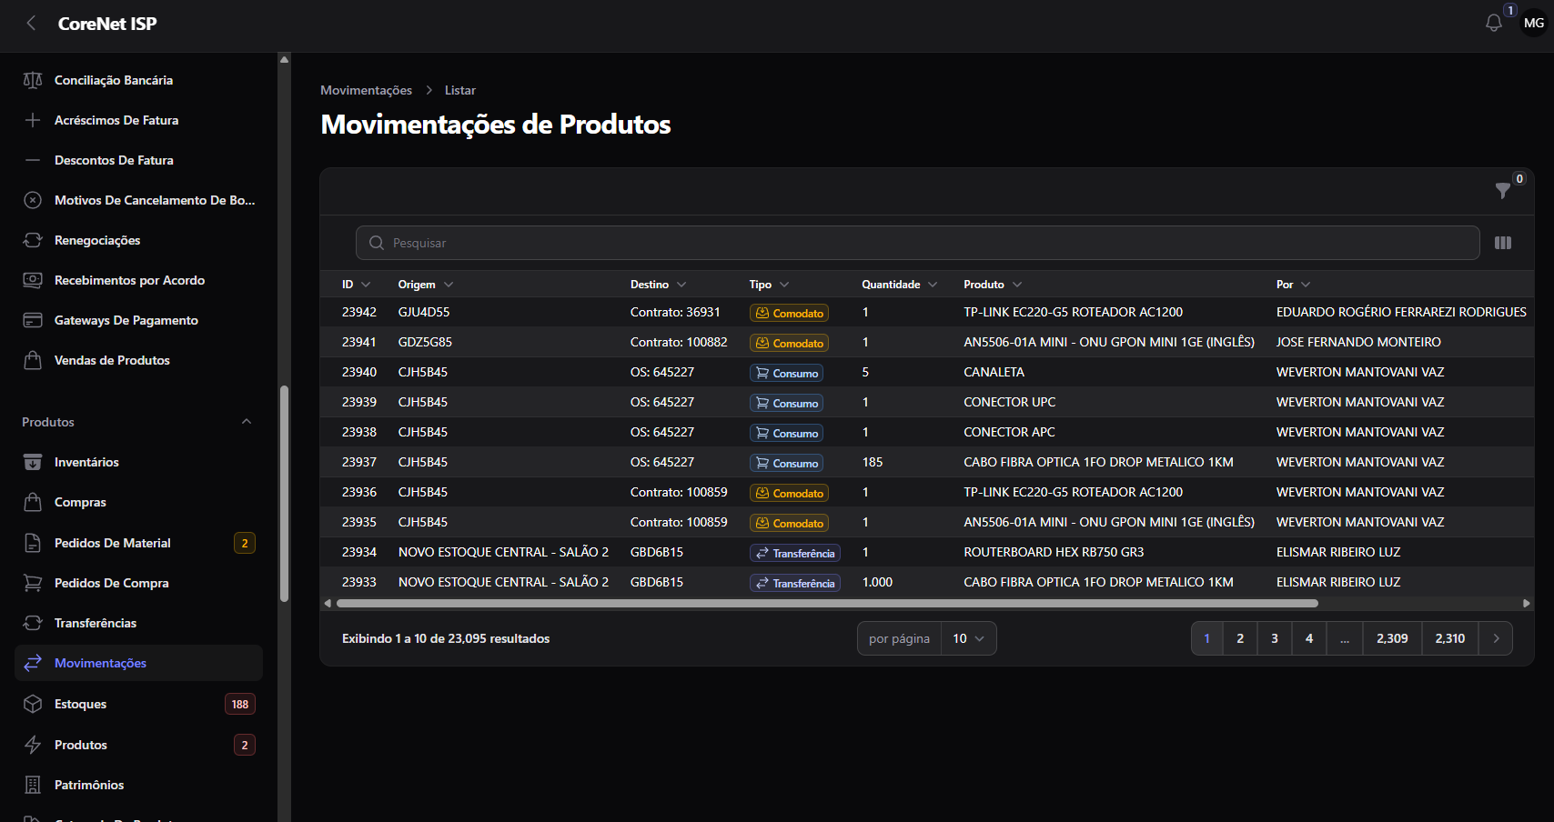Click the Vendas de Produtos bag icon

coord(33,360)
